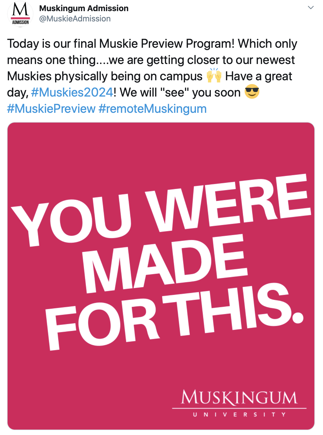Open the pink attached tweet image

point(161,276)
